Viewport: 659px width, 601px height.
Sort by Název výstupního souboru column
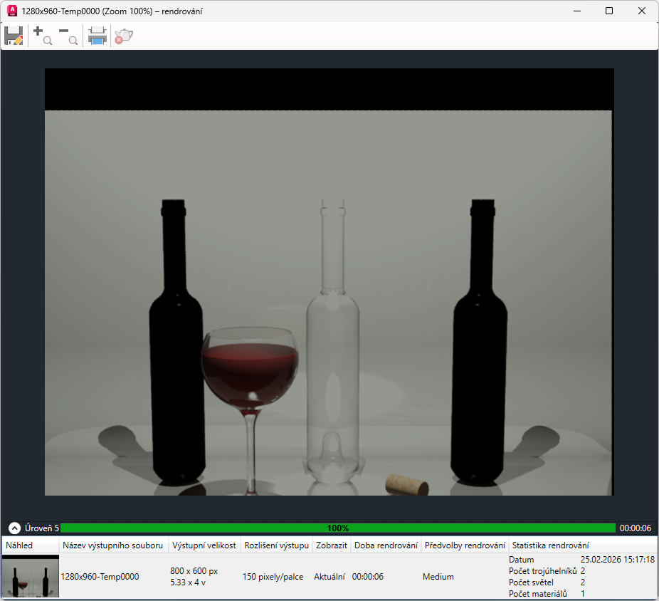114,545
